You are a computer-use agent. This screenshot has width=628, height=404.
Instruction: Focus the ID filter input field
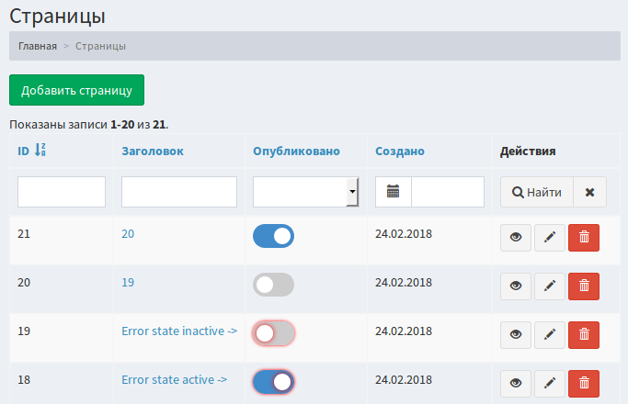pyautogui.click(x=62, y=192)
